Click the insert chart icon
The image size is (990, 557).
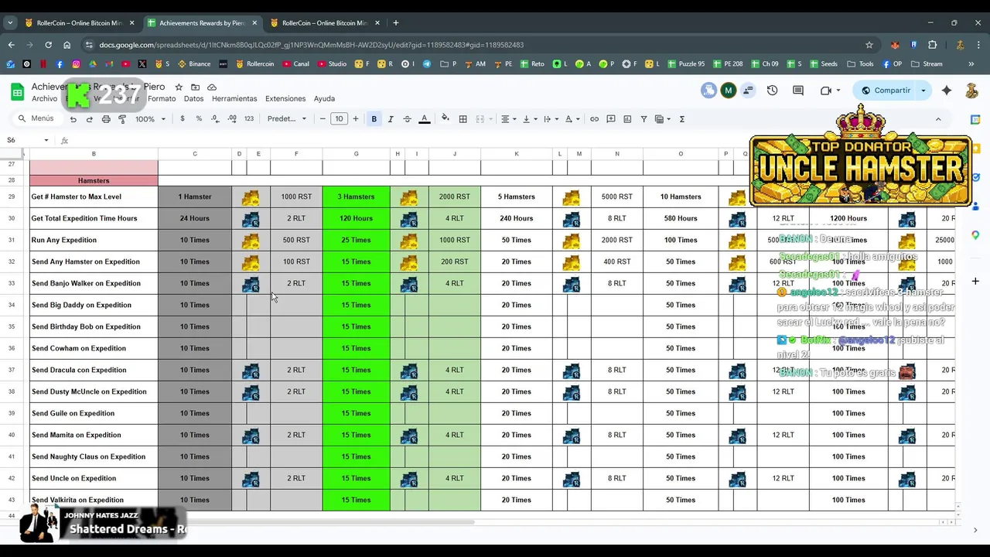pos(627,119)
